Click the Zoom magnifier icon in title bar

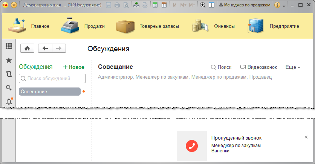click(203, 5)
